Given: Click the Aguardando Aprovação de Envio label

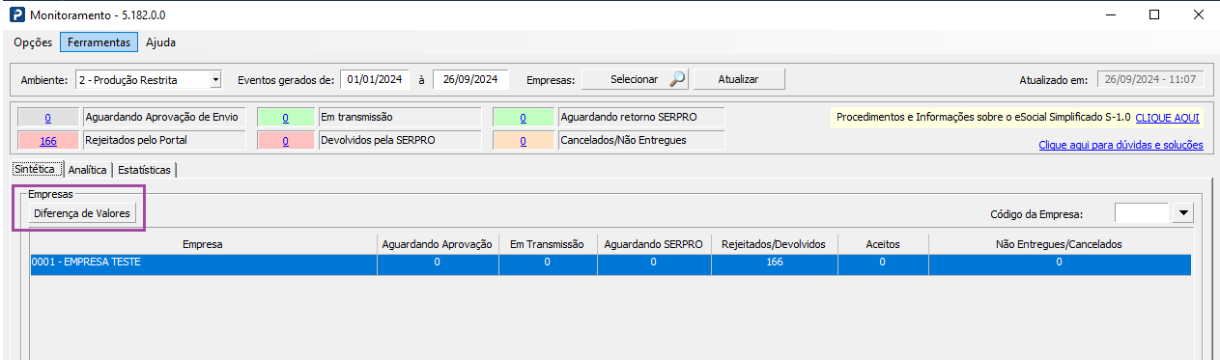Looking at the screenshot, I should point(163,118).
